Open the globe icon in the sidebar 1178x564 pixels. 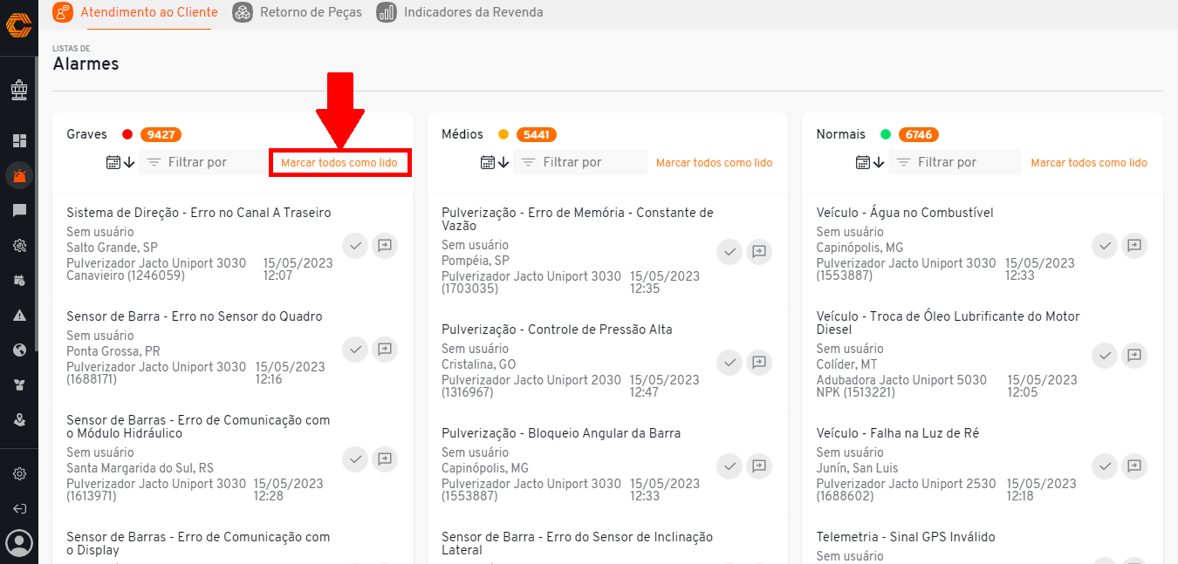19,350
